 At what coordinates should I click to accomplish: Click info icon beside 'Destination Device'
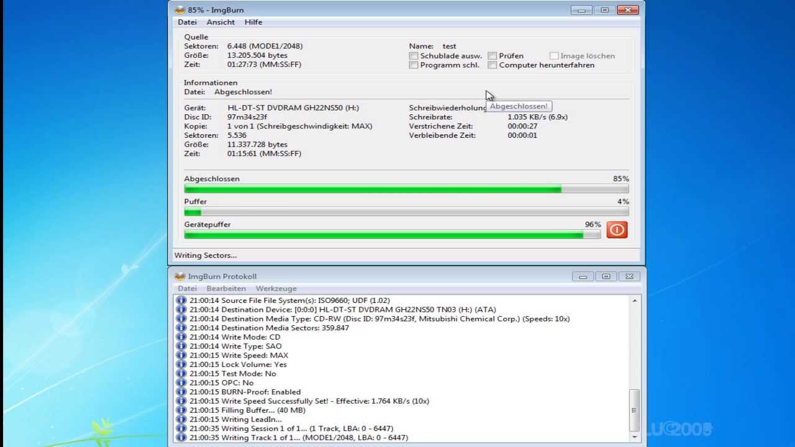(x=181, y=310)
